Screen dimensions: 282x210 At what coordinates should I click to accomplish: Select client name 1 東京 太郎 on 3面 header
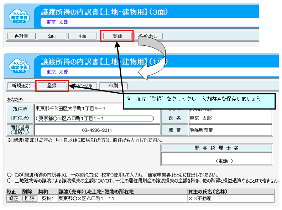[x=56, y=22]
